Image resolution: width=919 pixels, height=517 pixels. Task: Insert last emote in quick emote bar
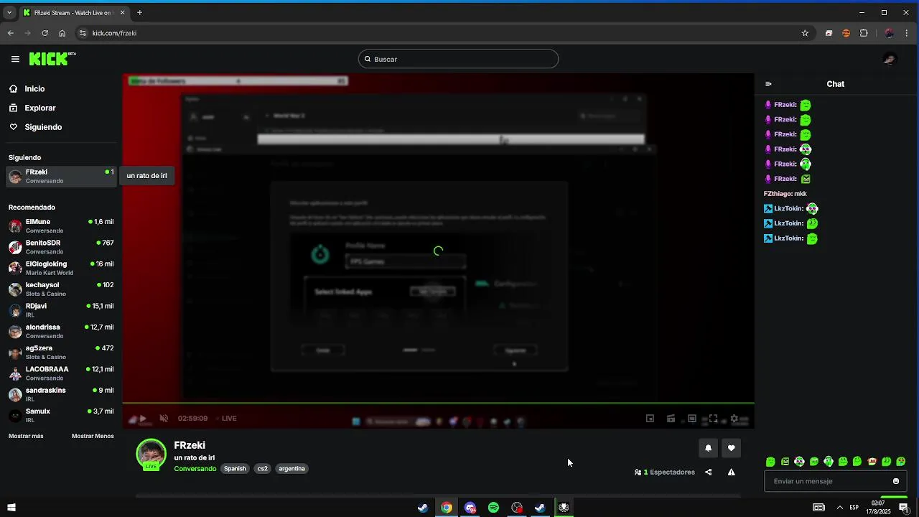(901, 462)
